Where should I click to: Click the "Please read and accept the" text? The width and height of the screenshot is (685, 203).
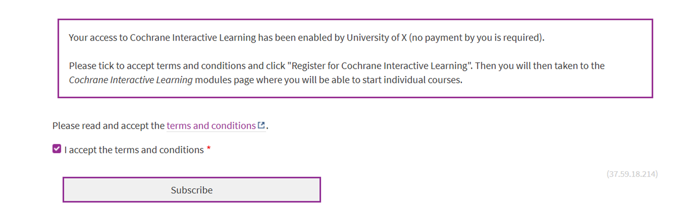[108, 126]
